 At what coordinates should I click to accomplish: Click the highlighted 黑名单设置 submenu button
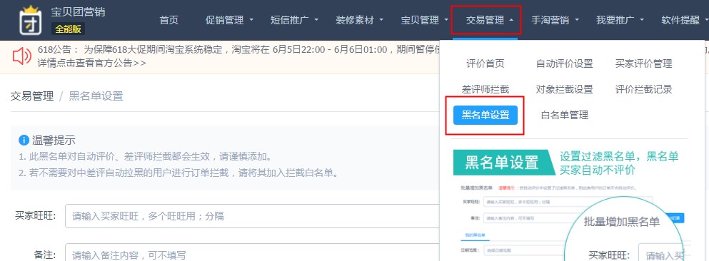pos(486,115)
